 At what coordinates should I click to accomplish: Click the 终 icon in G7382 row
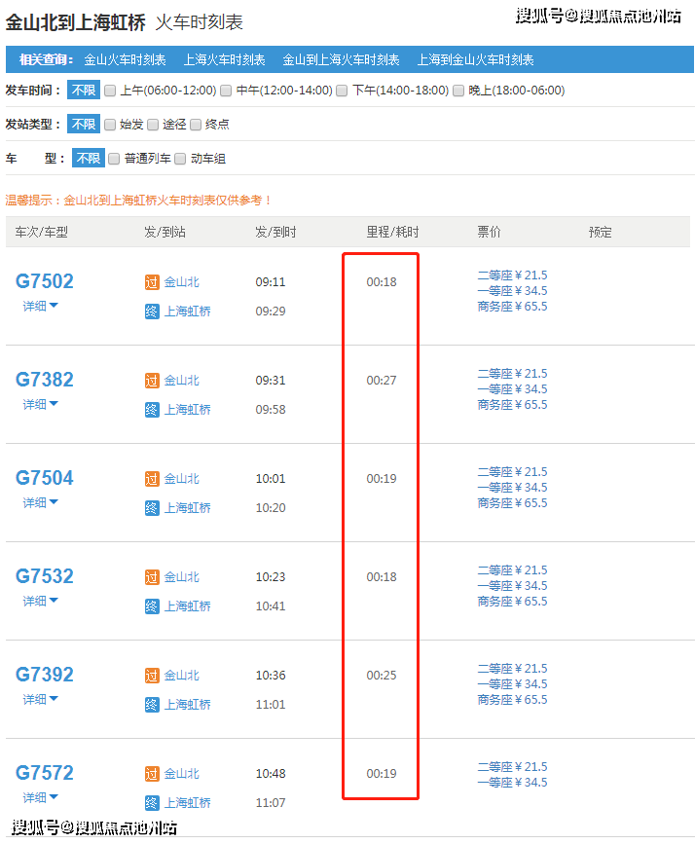152,410
